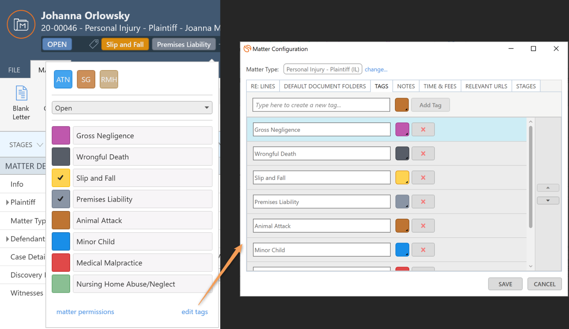The height and width of the screenshot is (329, 569).
Task: Select the SG staff badge
Action: [86, 79]
